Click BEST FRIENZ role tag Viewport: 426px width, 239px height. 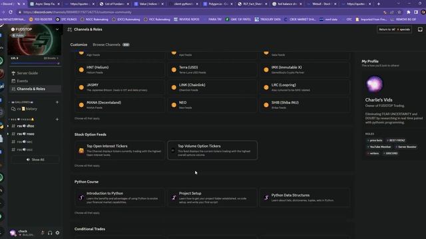click(x=396, y=140)
